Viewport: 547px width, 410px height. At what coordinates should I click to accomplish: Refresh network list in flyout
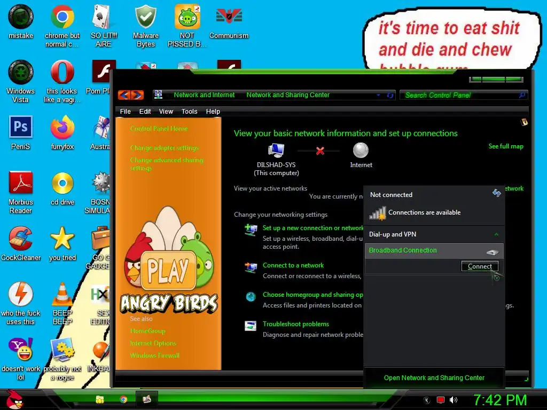(496, 193)
